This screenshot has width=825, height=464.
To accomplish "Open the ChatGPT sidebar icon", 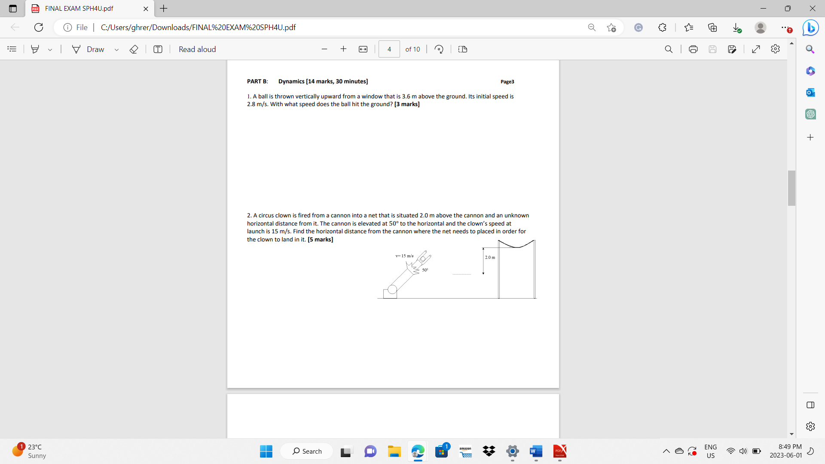I will click(x=811, y=114).
